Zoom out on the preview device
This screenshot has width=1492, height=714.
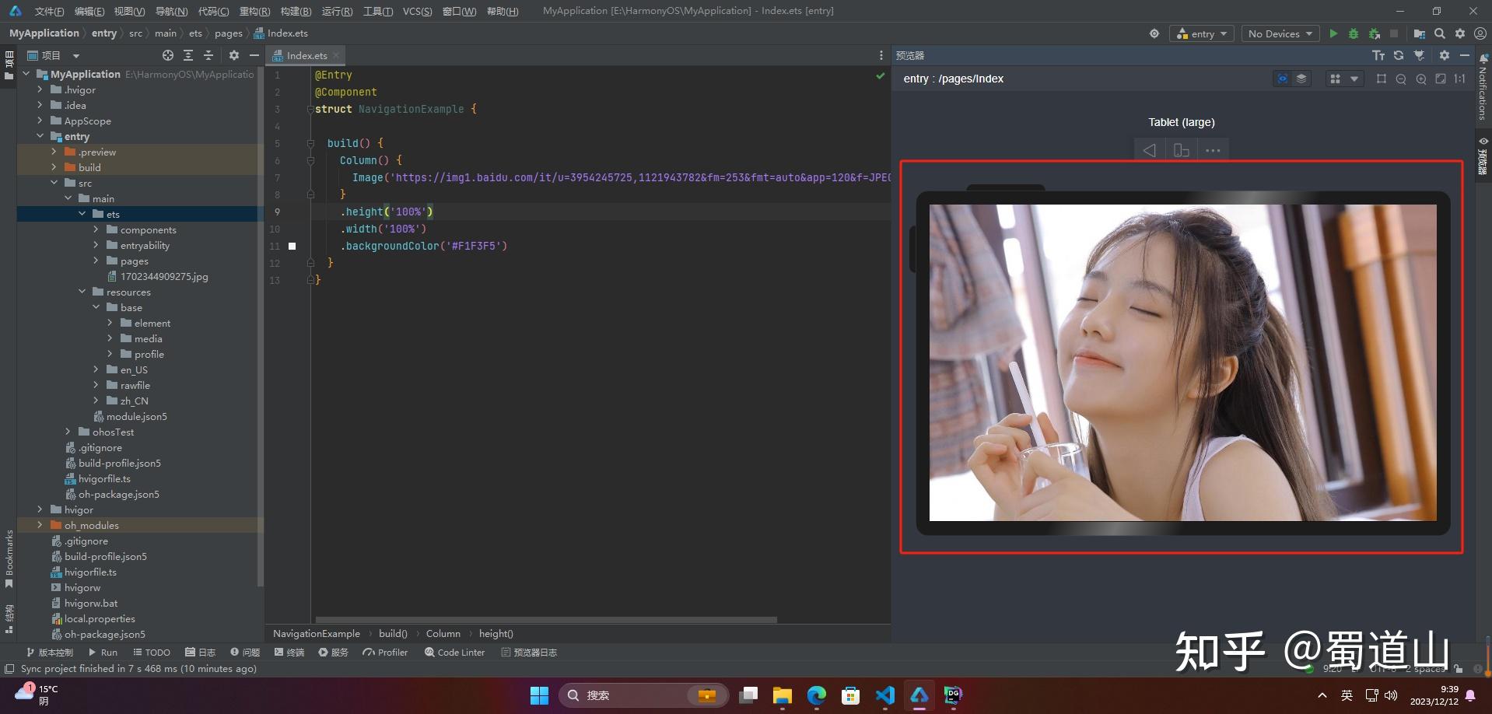coord(1401,79)
